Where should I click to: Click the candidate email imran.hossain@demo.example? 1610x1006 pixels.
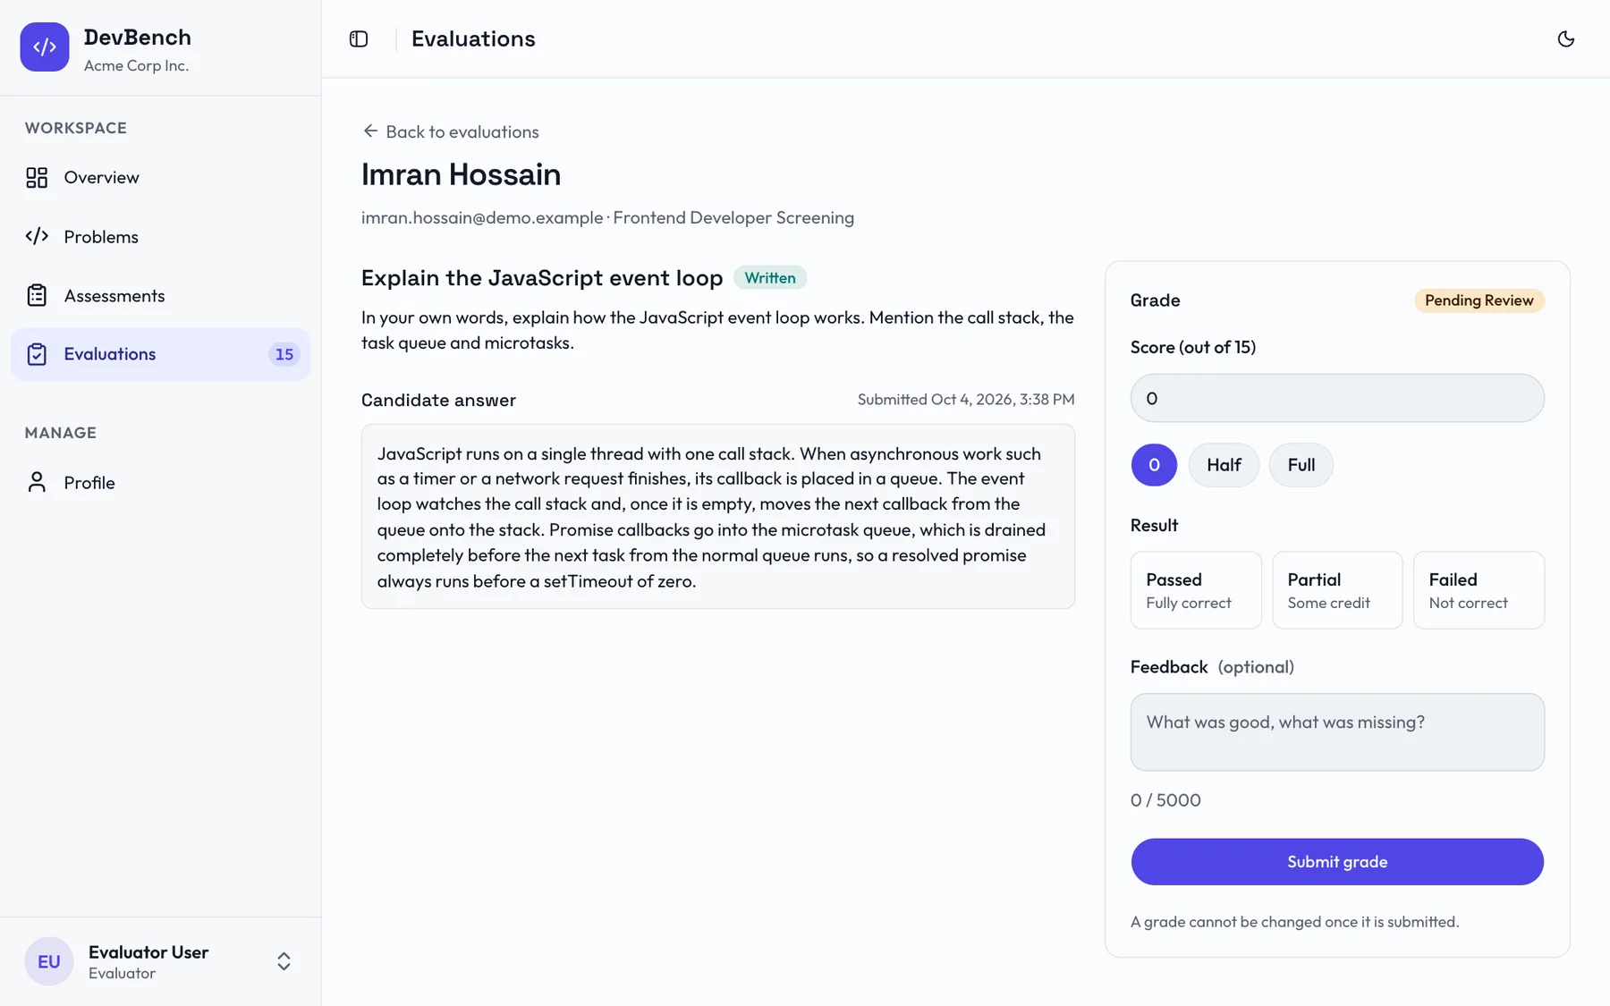click(x=482, y=217)
